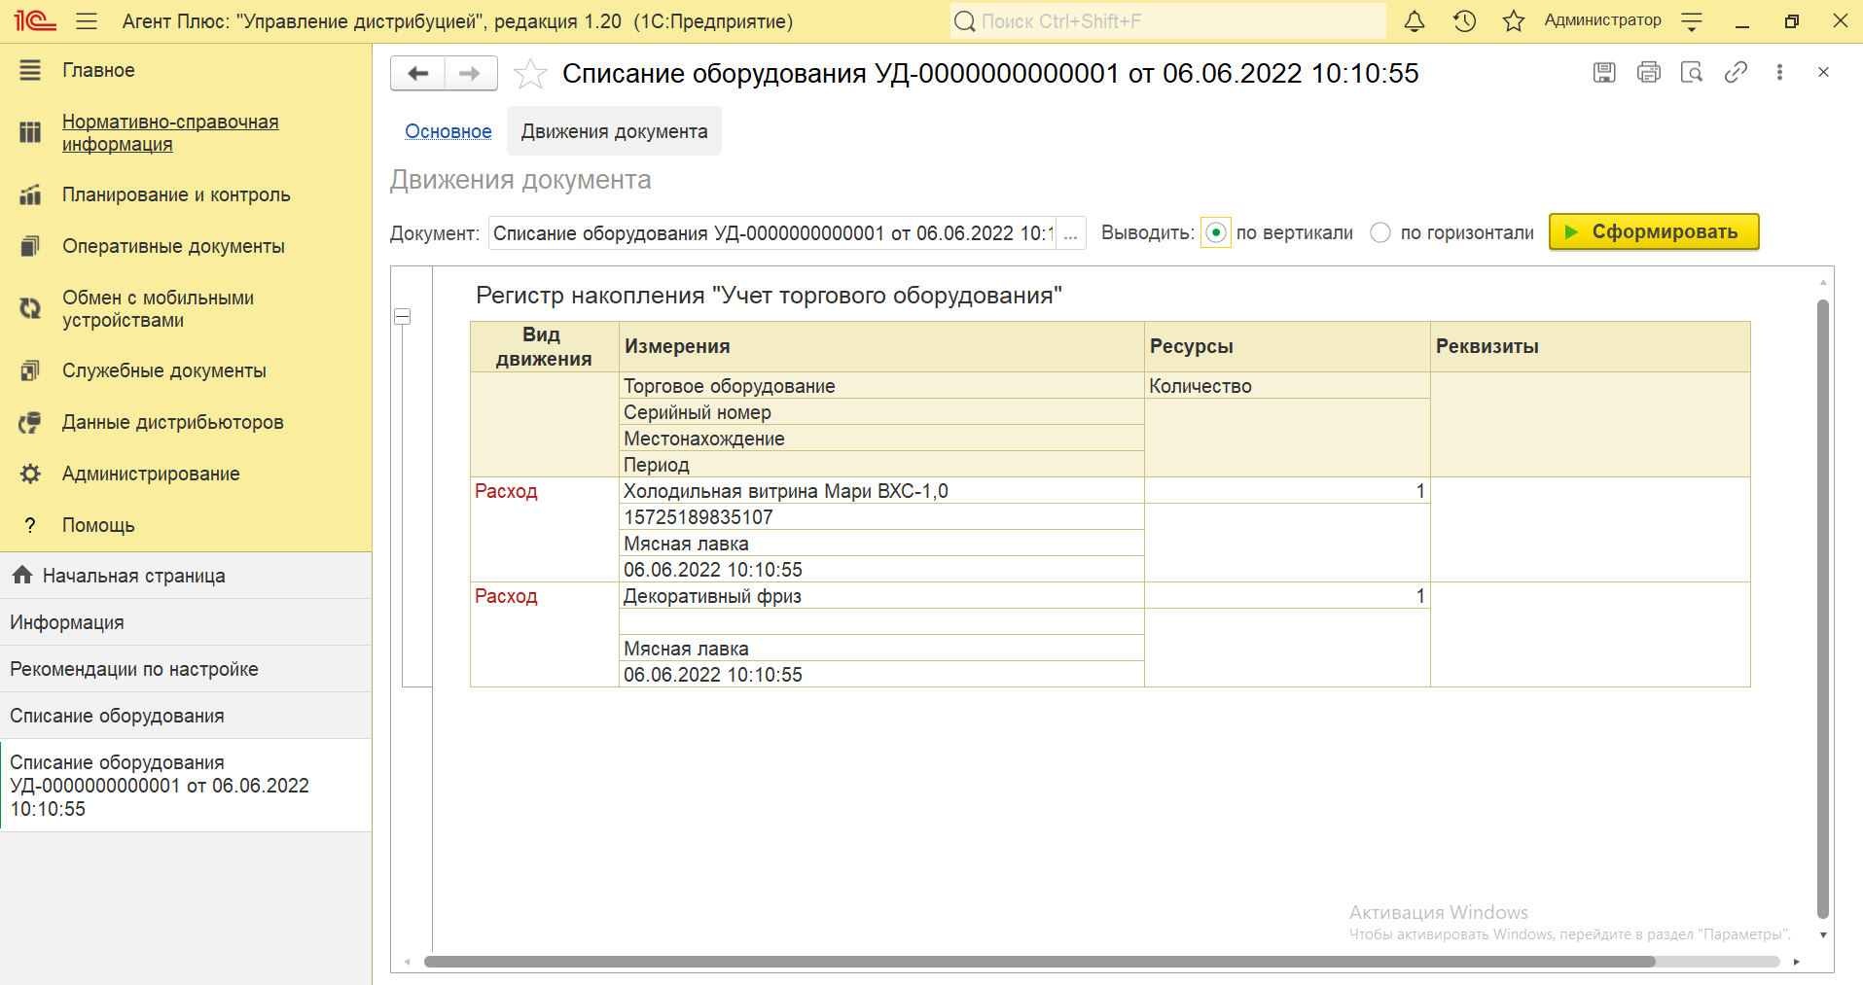Click the notifications bell icon
Screen dimensions: 1863x985
tap(1415, 21)
